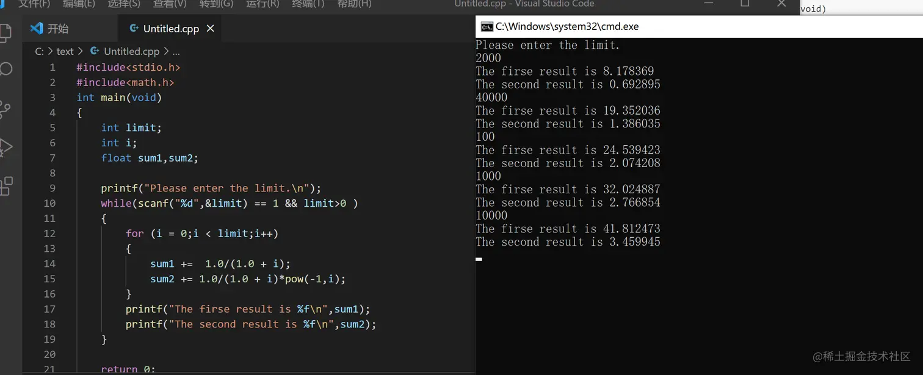
Task: Click the 2.074208 result line in cmd
Action: point(568,163)
